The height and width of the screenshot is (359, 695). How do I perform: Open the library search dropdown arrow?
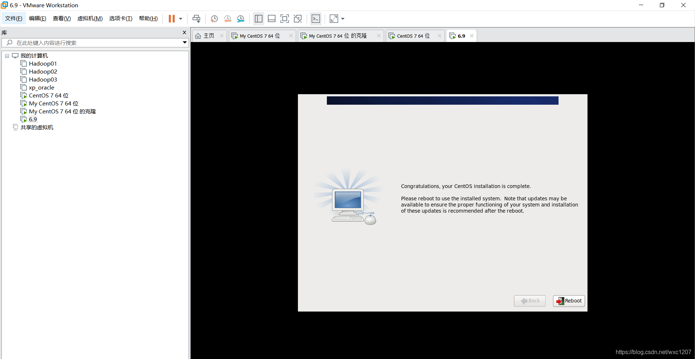(x=185, y=43)
